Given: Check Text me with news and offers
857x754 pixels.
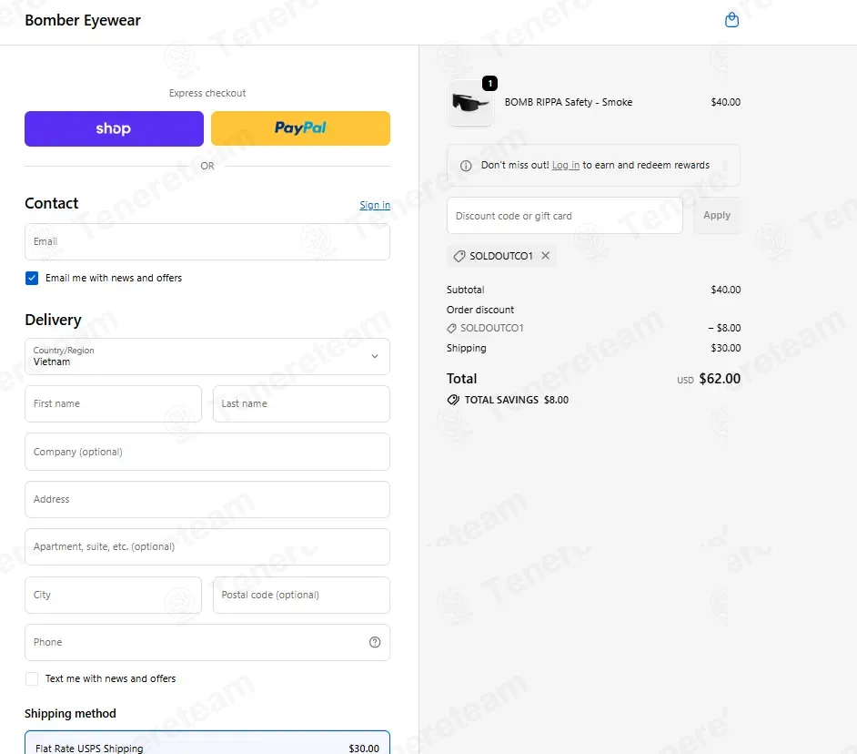Looking at the screenshot, I should 32,678.
